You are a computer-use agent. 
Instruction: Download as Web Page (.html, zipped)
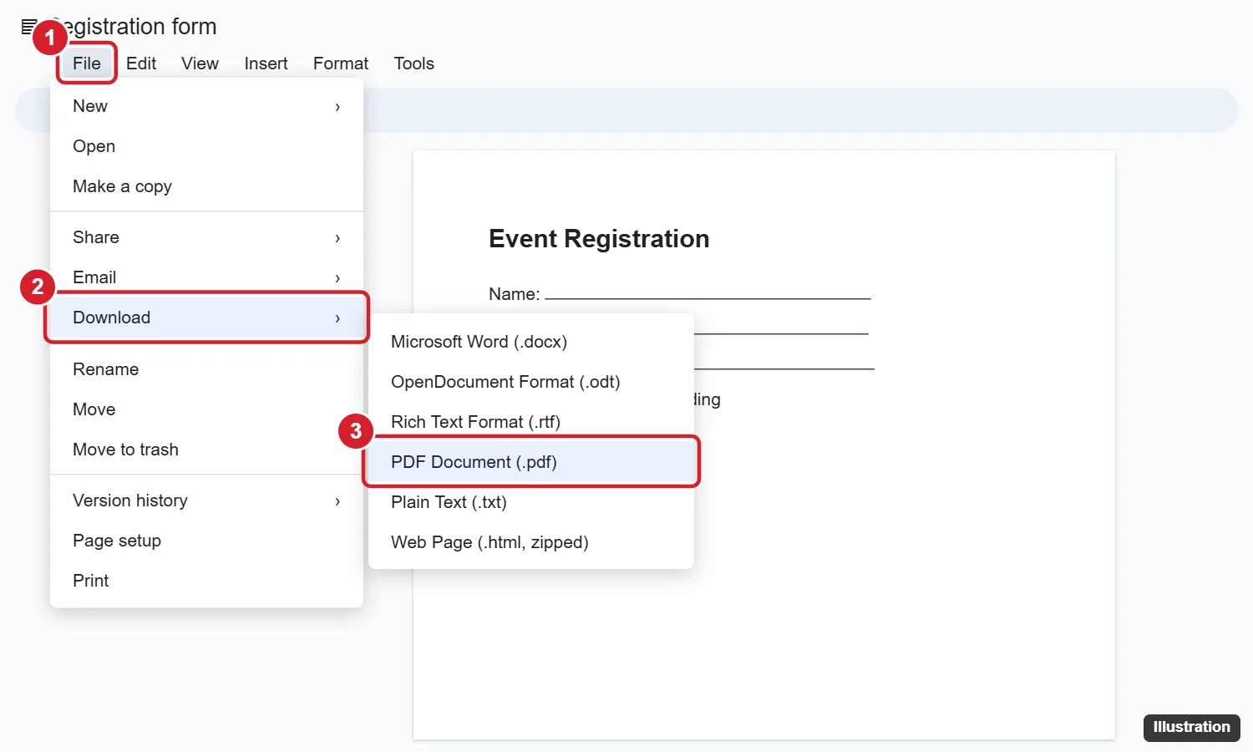531,542
